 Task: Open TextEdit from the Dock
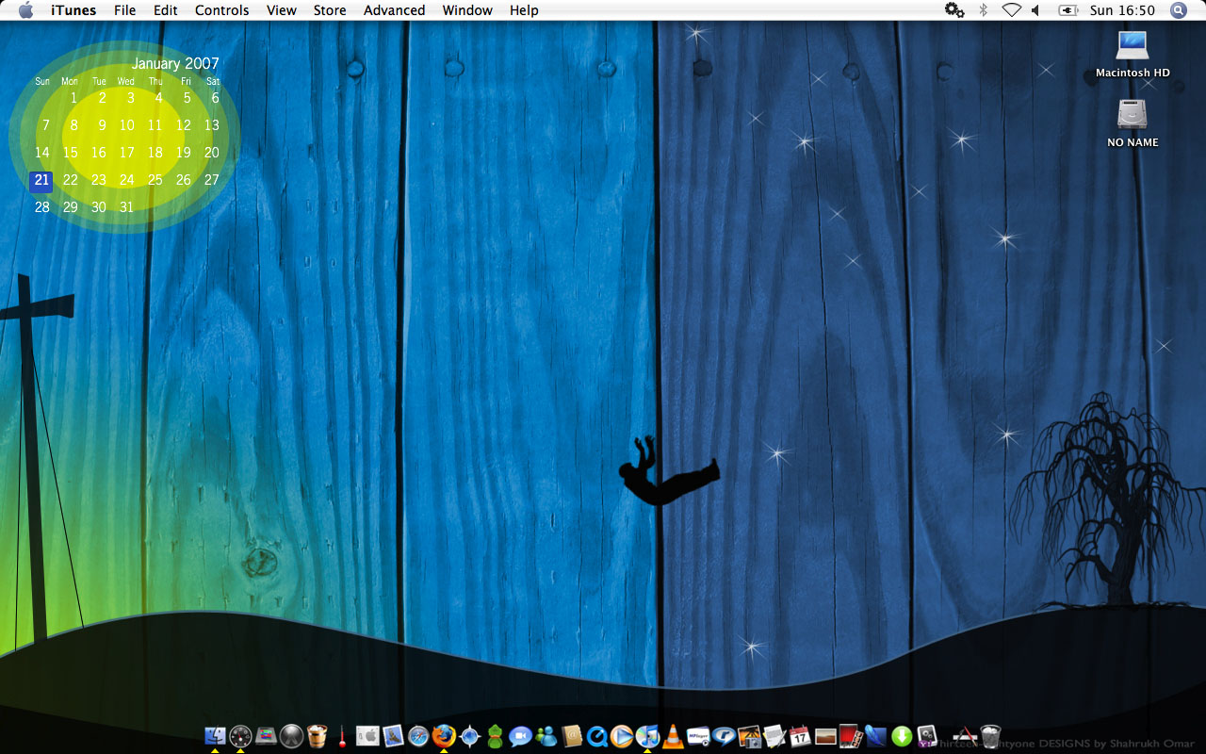[x=774, y=736]
